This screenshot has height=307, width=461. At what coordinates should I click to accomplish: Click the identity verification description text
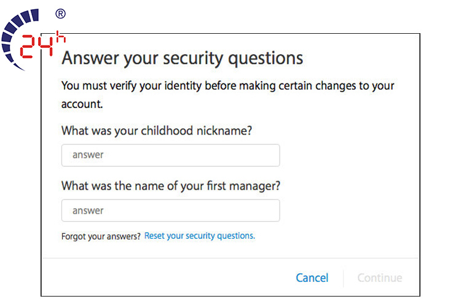227,86
